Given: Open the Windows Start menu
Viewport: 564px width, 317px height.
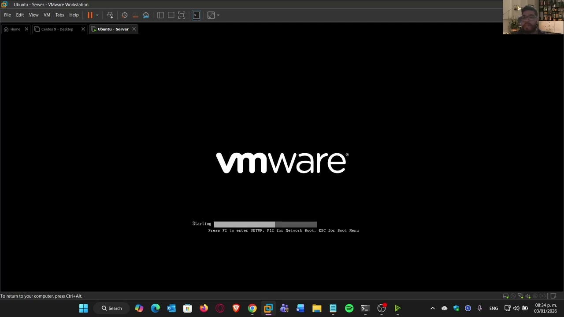Looking at the screenshot, I should click(83, 308).
